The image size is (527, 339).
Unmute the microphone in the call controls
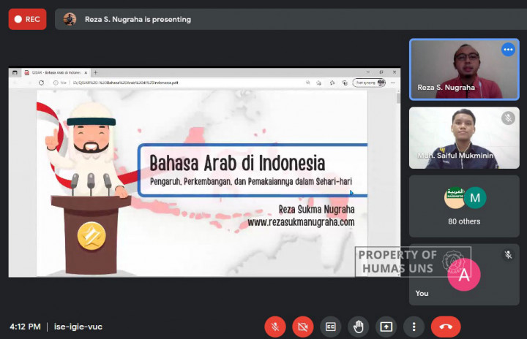tap(275, 327)
